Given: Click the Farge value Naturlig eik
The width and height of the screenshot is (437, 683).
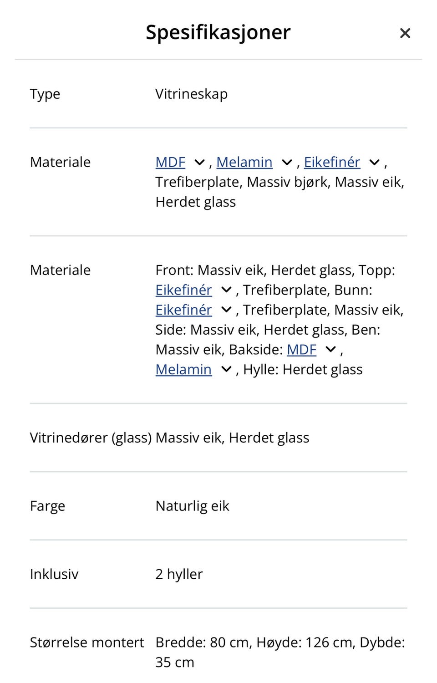Looking at the screenshot, I should click(192, 506).
